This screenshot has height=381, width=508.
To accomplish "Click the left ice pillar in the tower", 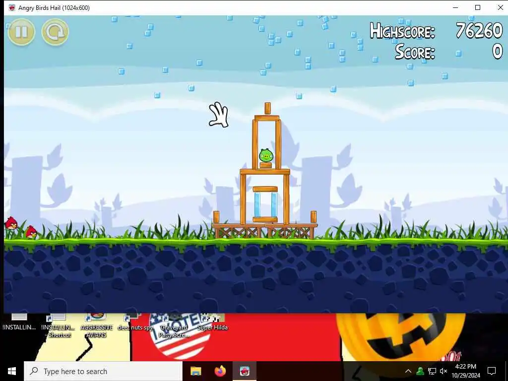I will pyautogui.click(x=257, y=205).
